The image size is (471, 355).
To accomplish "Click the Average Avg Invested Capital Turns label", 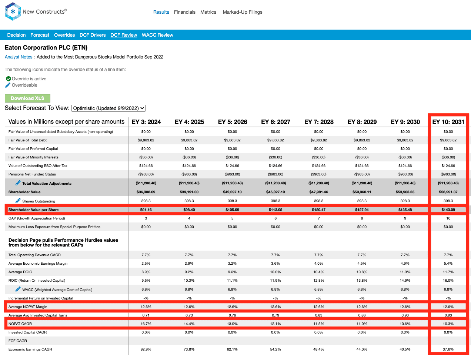I will coord(38,315).
